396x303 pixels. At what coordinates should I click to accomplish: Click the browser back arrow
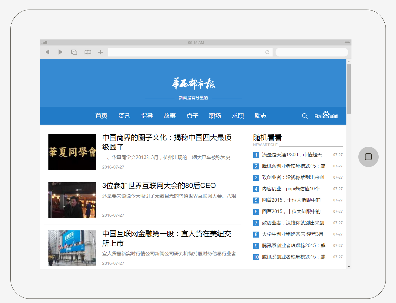[47, 52]
